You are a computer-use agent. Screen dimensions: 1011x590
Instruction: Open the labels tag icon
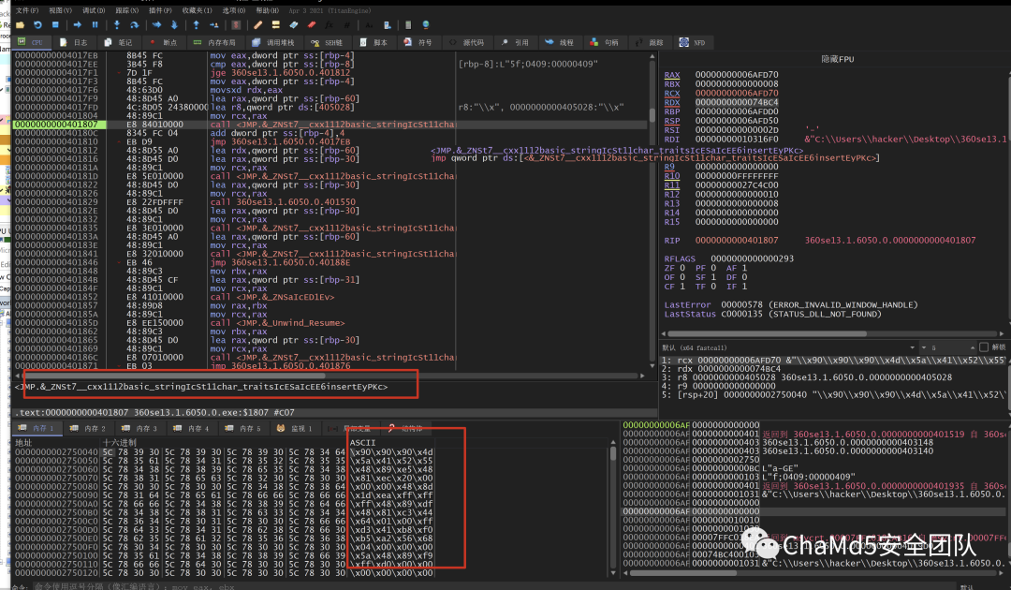293,24
